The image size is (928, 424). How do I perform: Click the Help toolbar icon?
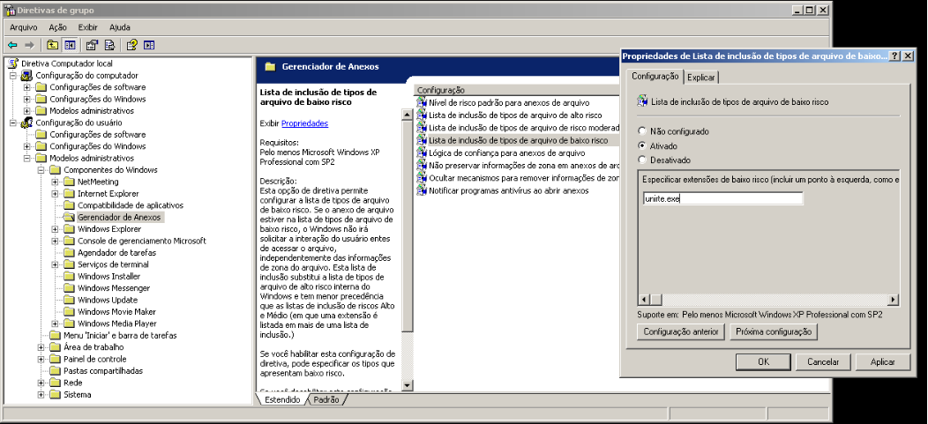click(131, 45)
